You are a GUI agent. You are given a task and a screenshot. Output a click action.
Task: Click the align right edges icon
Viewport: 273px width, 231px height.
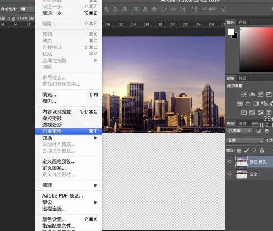pos(124,9)
